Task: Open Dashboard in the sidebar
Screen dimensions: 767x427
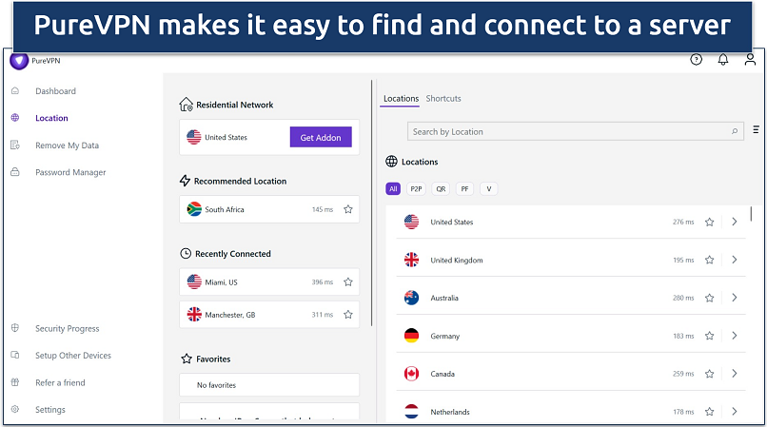Action: pyautogui.click(x=55, y=91)
